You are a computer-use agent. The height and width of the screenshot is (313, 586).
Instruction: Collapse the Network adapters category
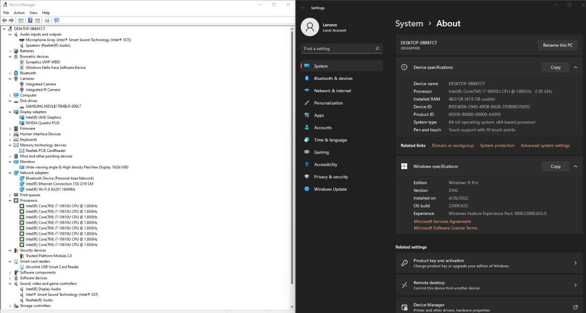pos(10,173)
